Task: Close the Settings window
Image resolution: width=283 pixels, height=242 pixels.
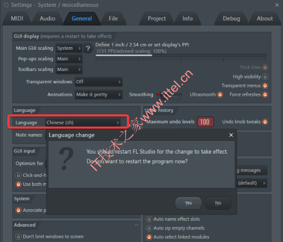Action: [x=277, y=5]
